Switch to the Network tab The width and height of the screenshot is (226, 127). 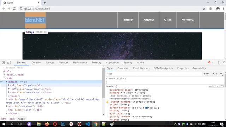(x=64, y=63)
